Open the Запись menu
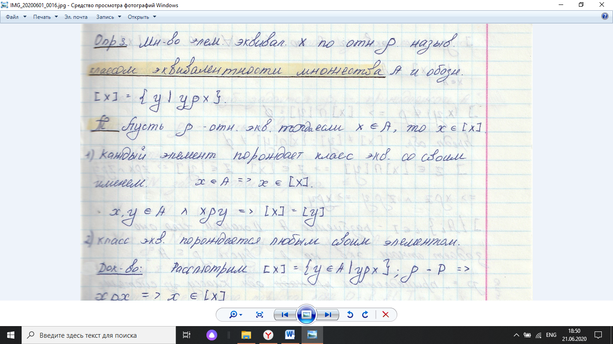613x344 pixels. click(x=109, y=17)
